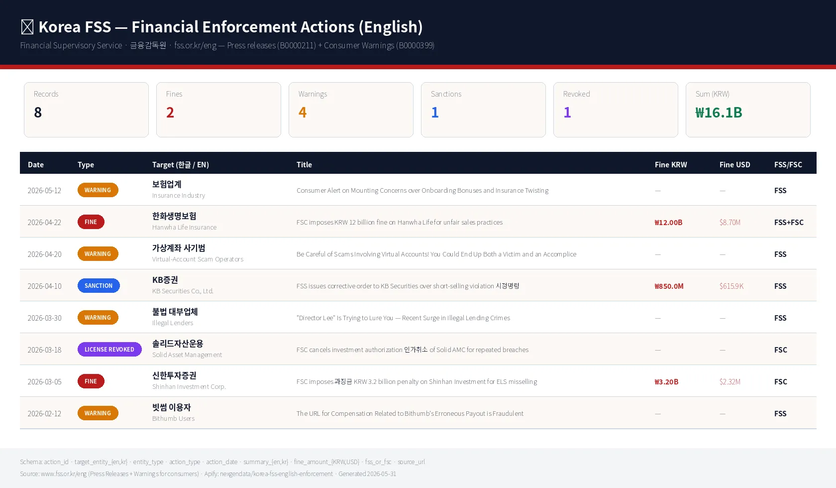Click the flag icon beside the Korea FSS title
This screenshot has height=488, width=836.
[27, 27]
